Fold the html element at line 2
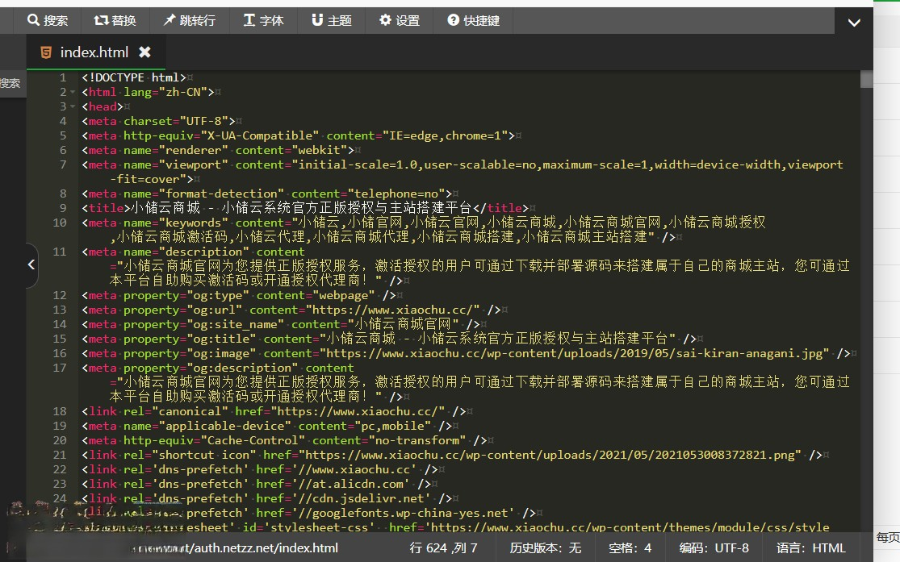The height and width of the screenshot is (562, 900). [x=73, y=91]
